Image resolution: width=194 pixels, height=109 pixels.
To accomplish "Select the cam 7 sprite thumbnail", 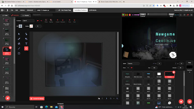I will click(x=169, y=89).
